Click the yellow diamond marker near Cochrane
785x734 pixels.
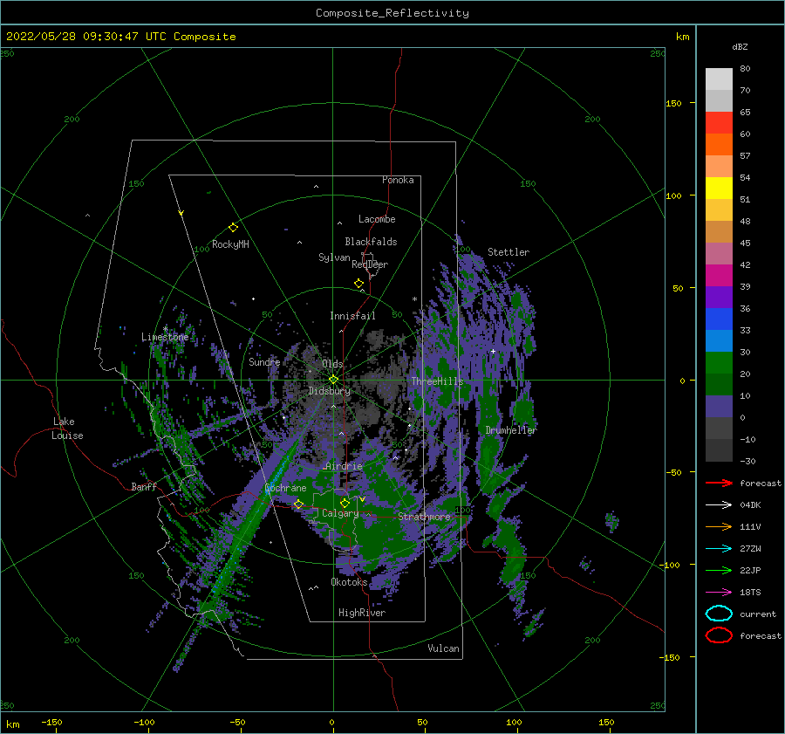click(298, 504)
